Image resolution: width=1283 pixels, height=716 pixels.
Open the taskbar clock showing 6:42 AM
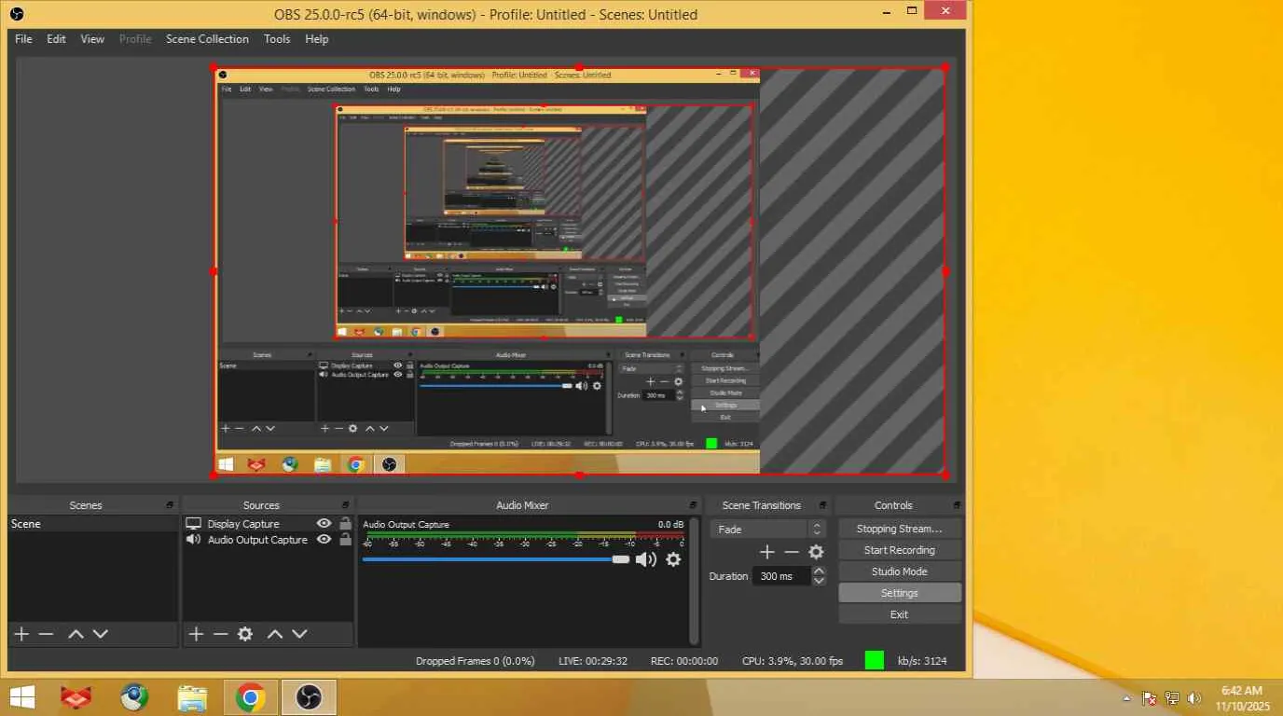pyautogui.click(x=1241, y=697)
